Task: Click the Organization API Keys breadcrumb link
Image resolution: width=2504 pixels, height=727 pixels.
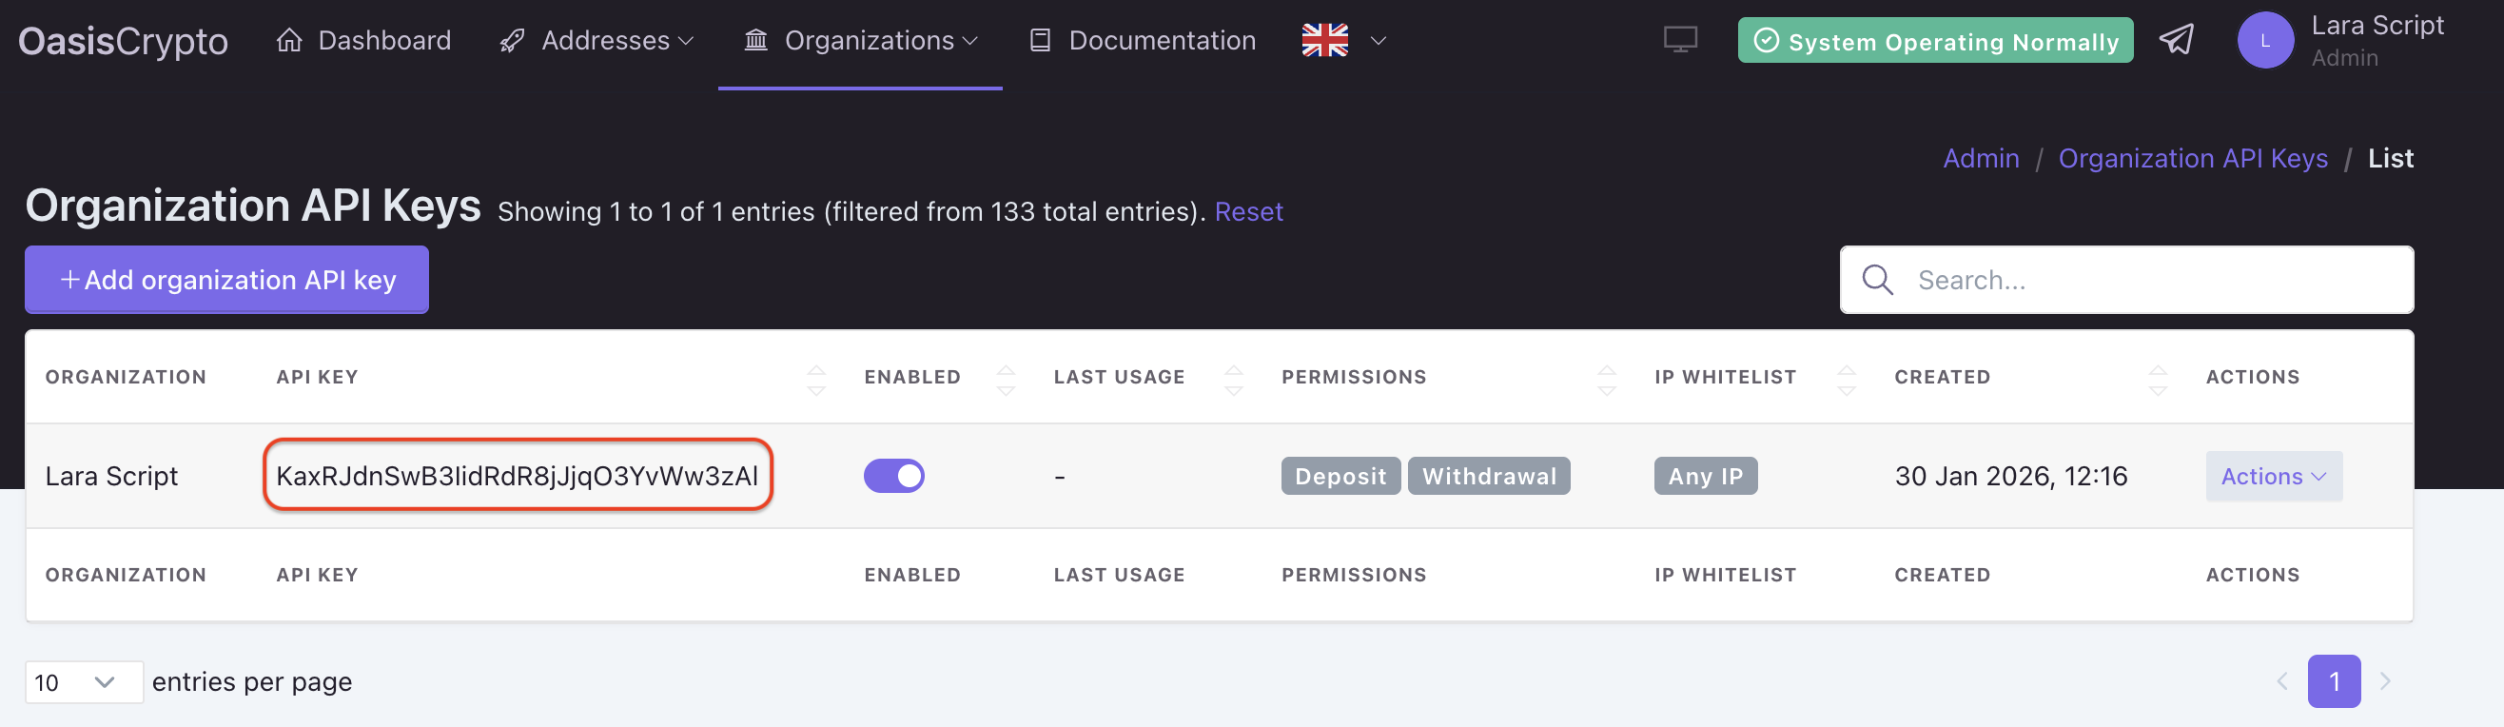Action: coord(2192,158)
